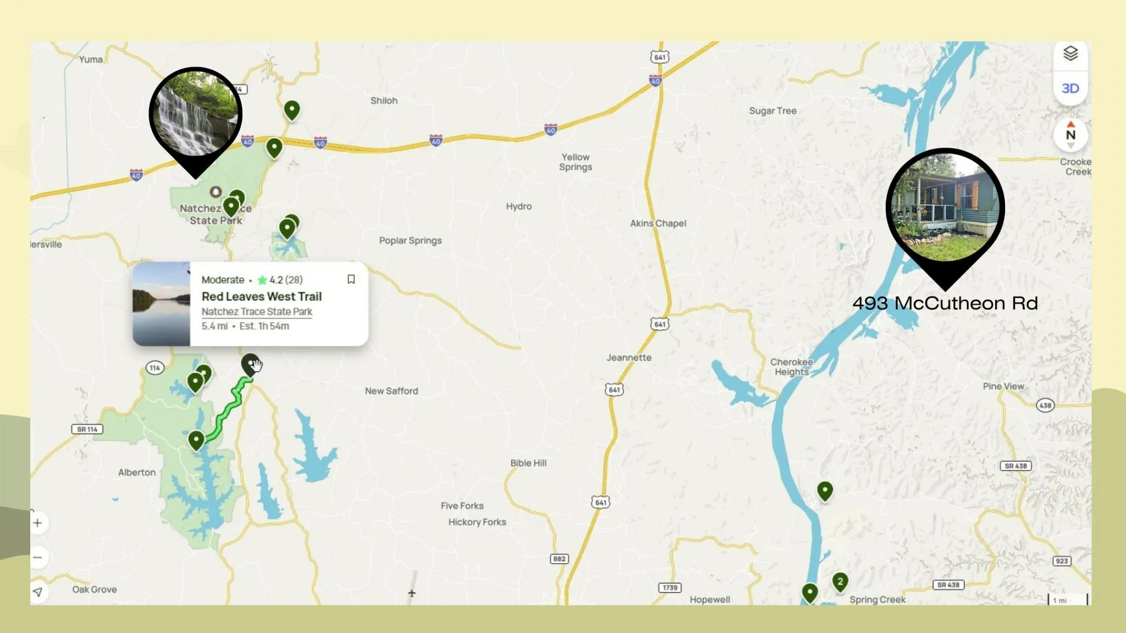The image size is (1126, 633).
Task: Click the Spring Creek label
Action: point(877,599)
